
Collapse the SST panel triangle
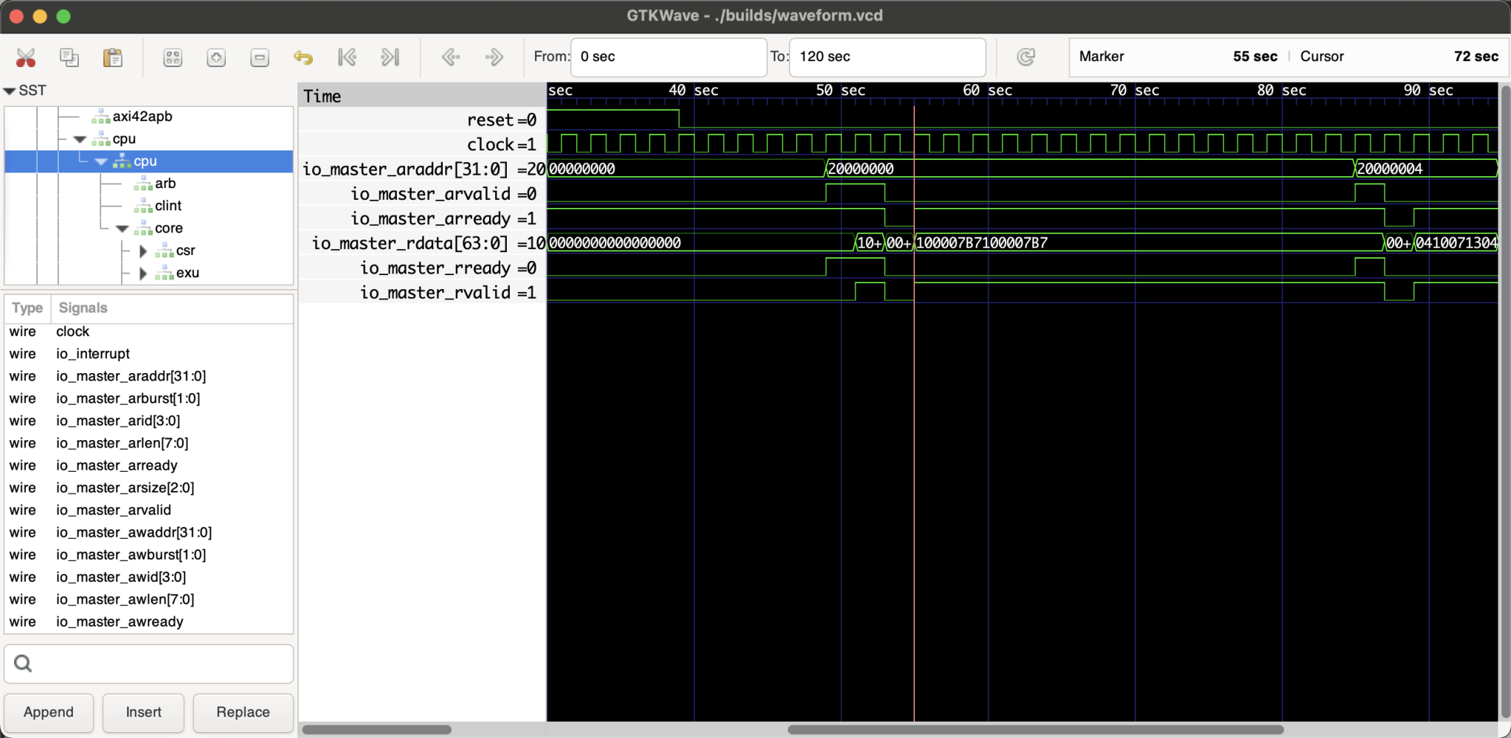tap(10, 91)
